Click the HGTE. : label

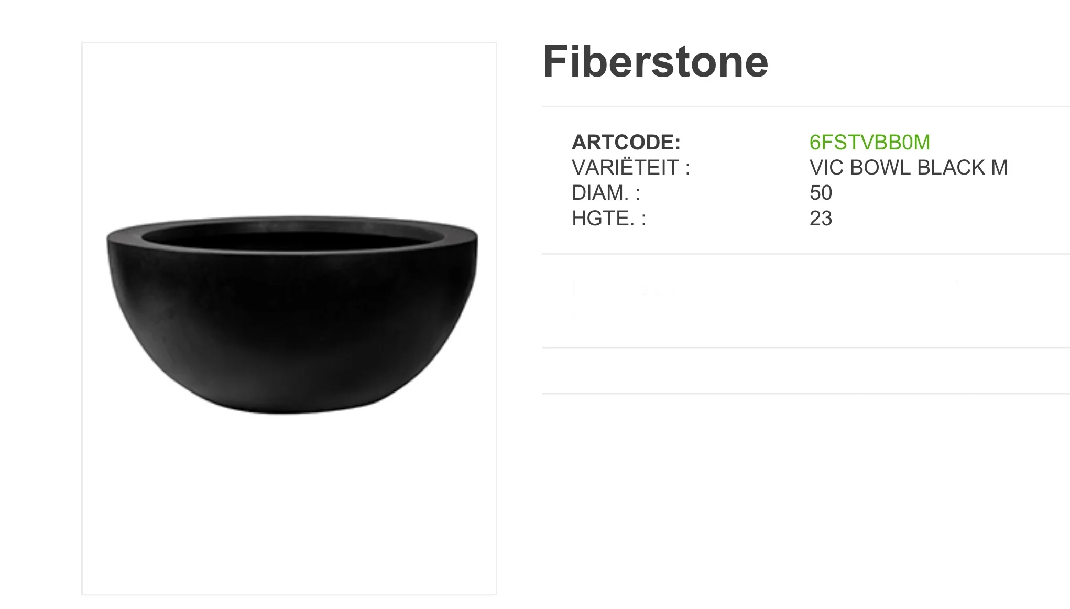coord(609,218)
